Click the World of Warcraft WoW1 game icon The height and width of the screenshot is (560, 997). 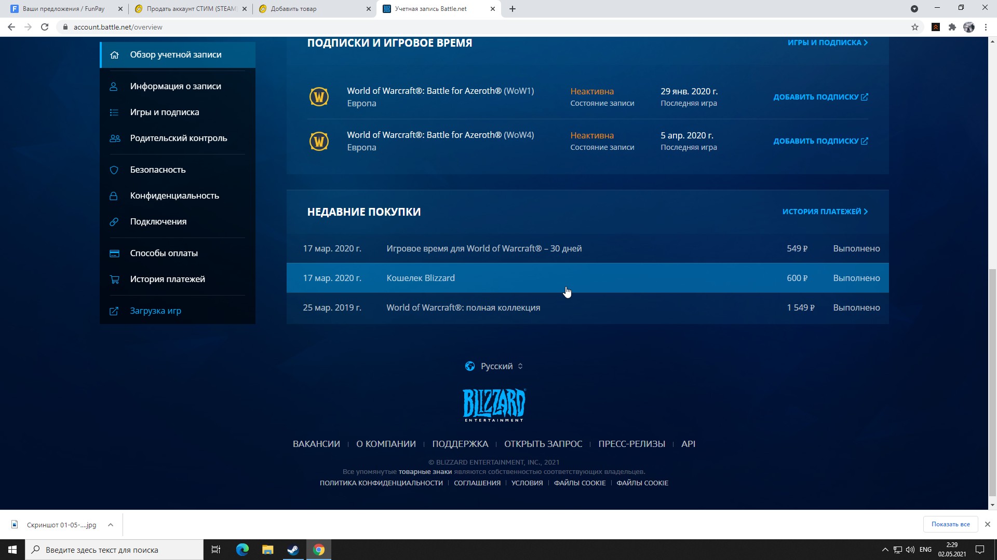tap(319, 97)
